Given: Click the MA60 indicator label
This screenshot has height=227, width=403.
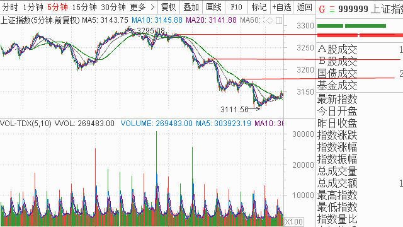Looking at the screenshot, I should [252, 20].
